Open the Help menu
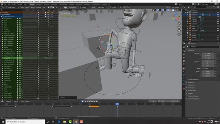Image resolution: width=220 pixels, height=124 pixels. pyautogui.click(x=25, y=4)
